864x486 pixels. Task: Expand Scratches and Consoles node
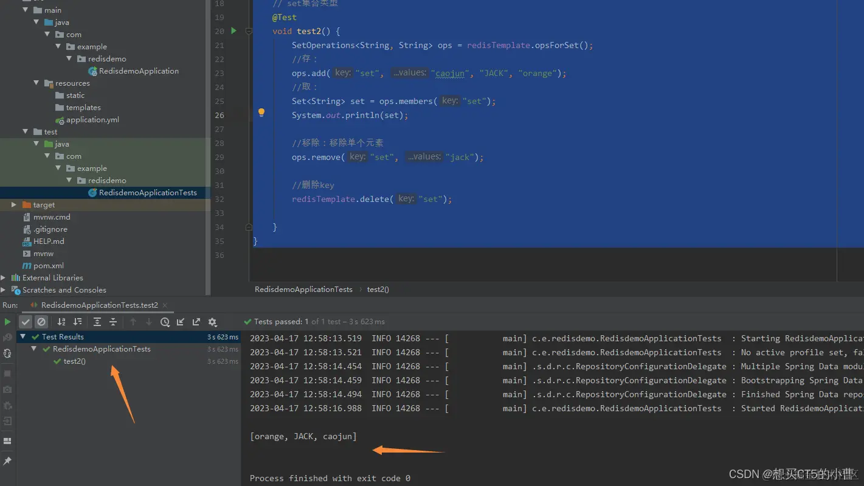(3, 290)
